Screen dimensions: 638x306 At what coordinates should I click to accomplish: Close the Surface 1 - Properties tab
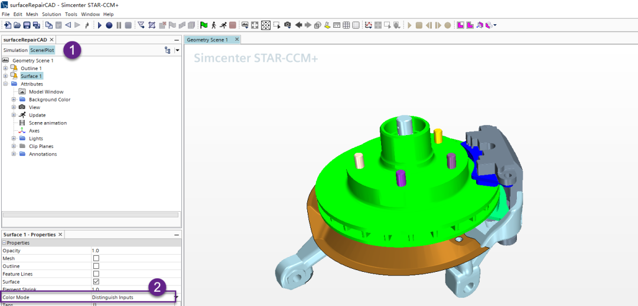coord(60,235)
